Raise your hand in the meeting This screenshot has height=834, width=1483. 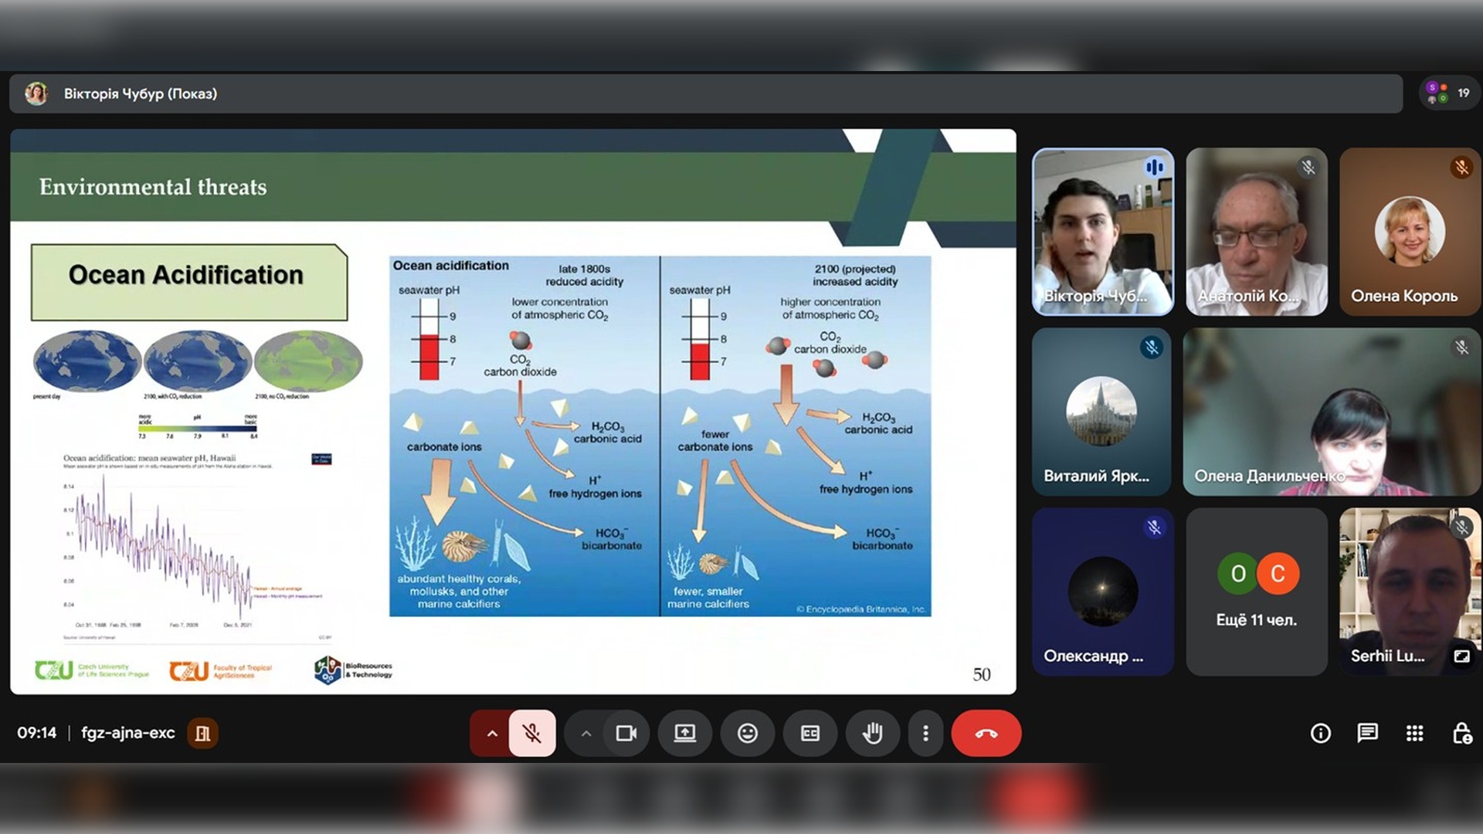872,734
